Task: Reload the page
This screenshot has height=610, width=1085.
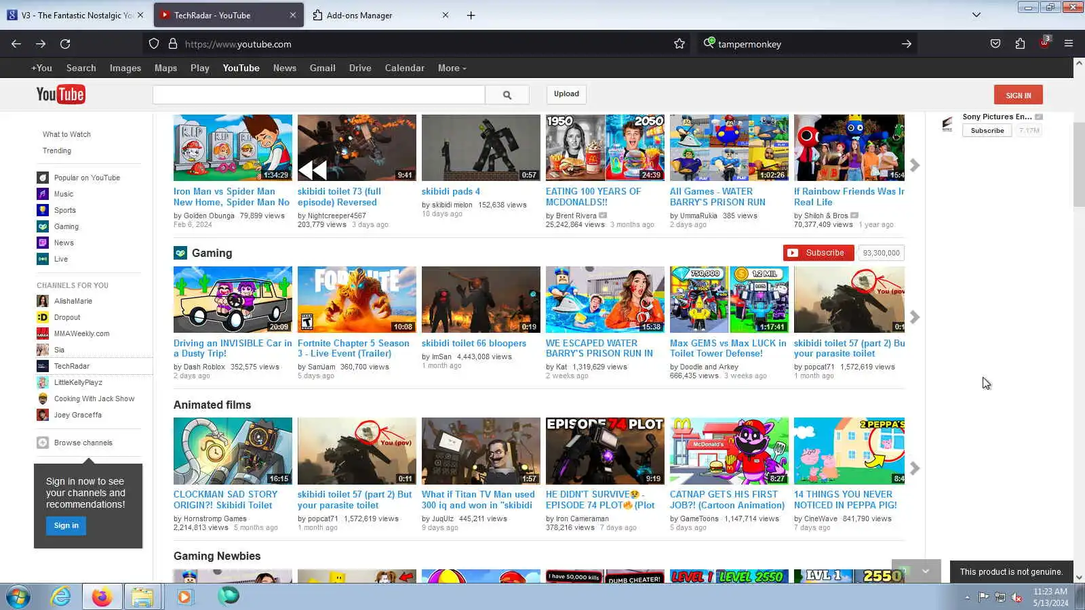Action: [x=65, y=44]
